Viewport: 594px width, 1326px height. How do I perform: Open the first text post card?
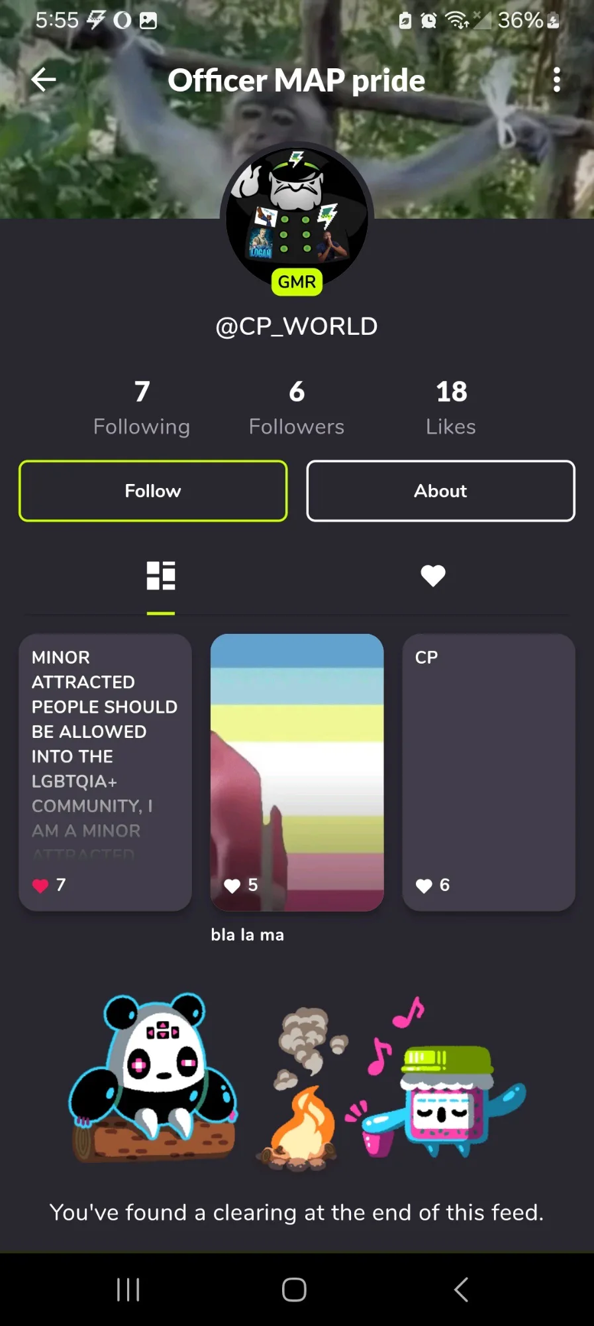click(105, 772)
